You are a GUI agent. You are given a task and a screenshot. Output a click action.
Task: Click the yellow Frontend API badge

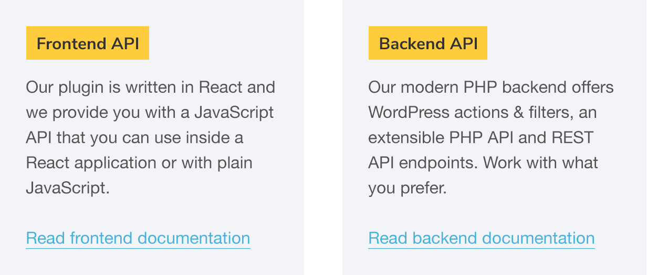pyautogui.click(x=88, y=43)
